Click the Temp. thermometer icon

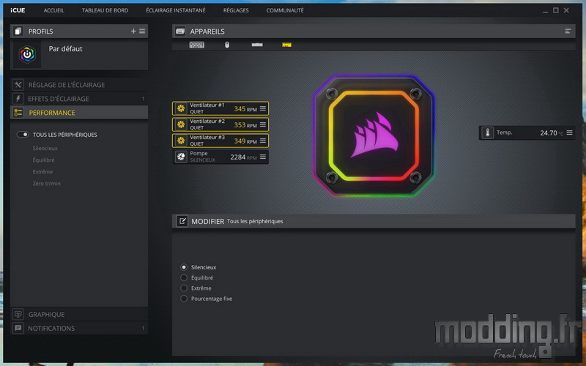coord(487,132)
